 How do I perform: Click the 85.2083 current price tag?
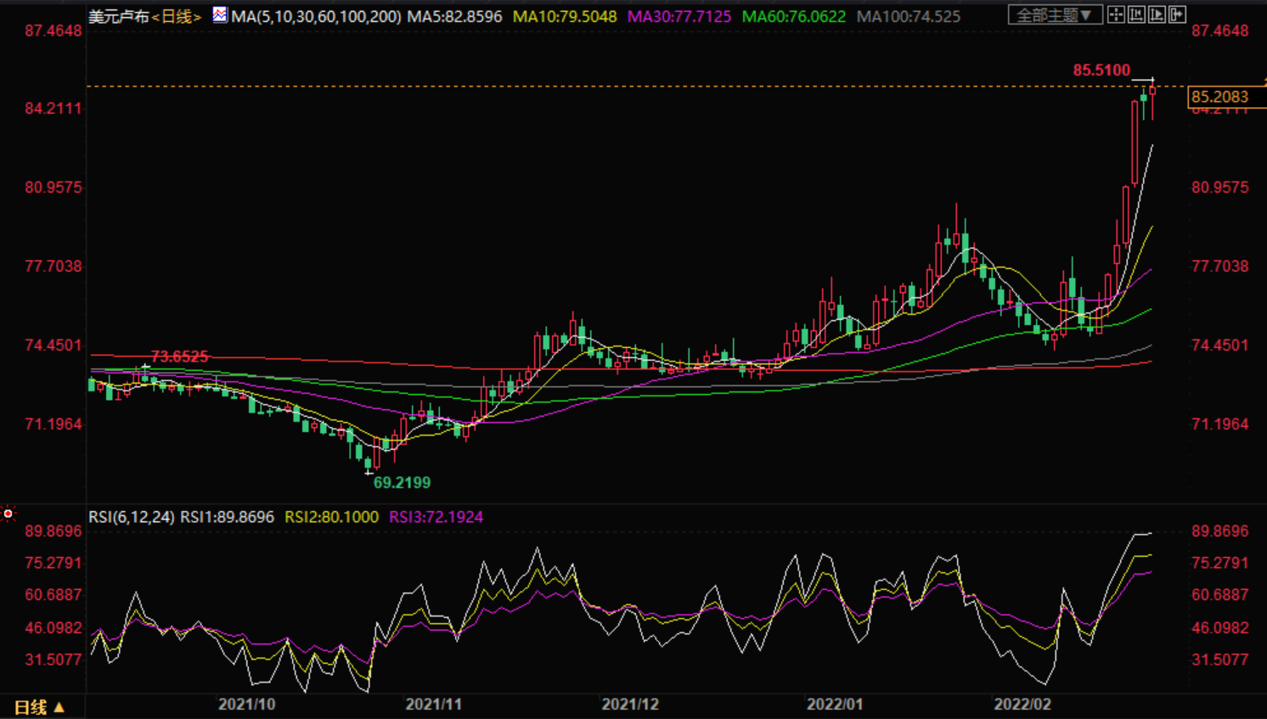point(1220,97)
